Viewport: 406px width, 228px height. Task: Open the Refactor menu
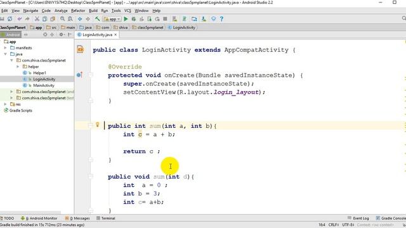(x=78, y=11)
